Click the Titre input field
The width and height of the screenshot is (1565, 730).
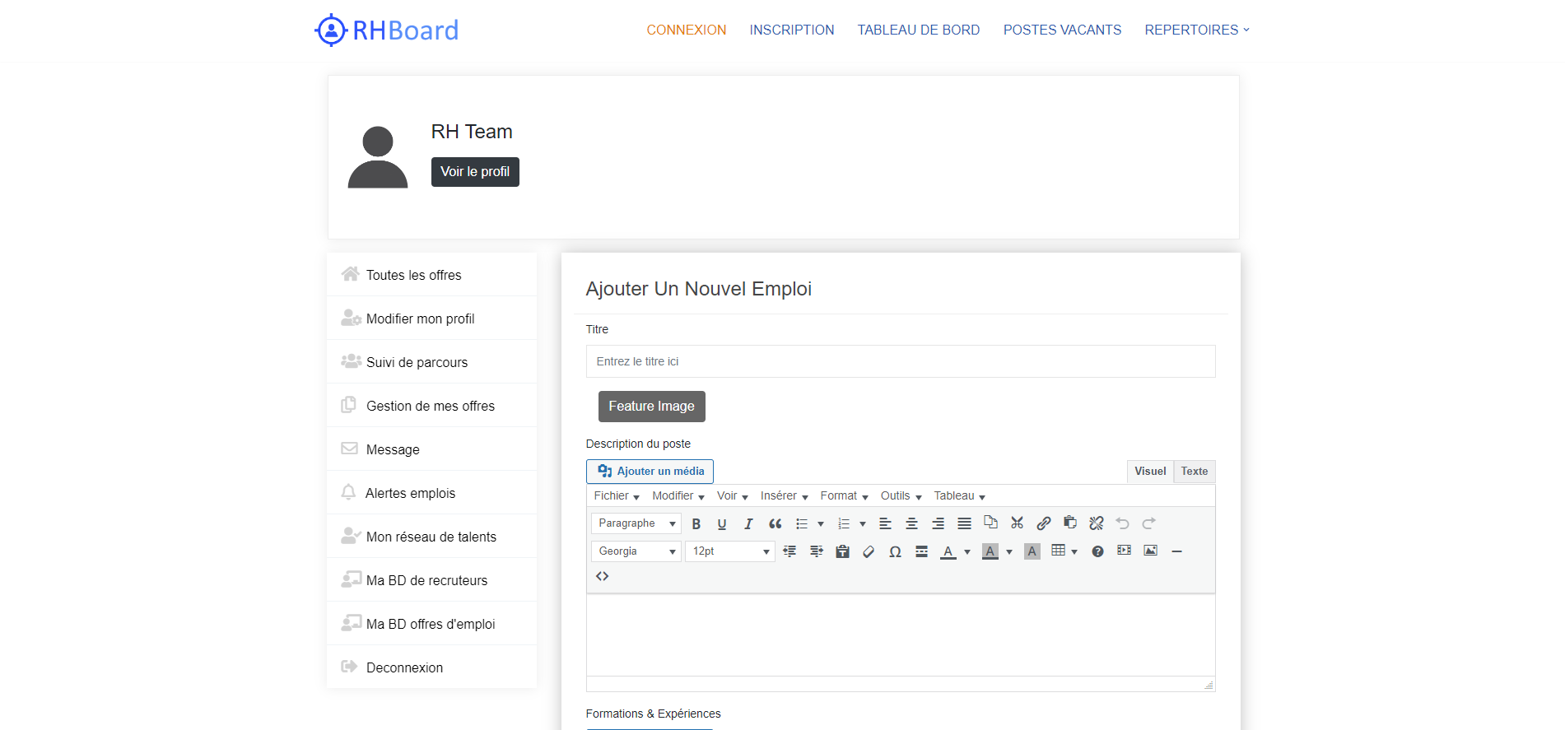[900, 361]
